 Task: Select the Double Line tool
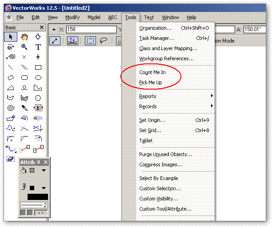[x=24, y=67]
